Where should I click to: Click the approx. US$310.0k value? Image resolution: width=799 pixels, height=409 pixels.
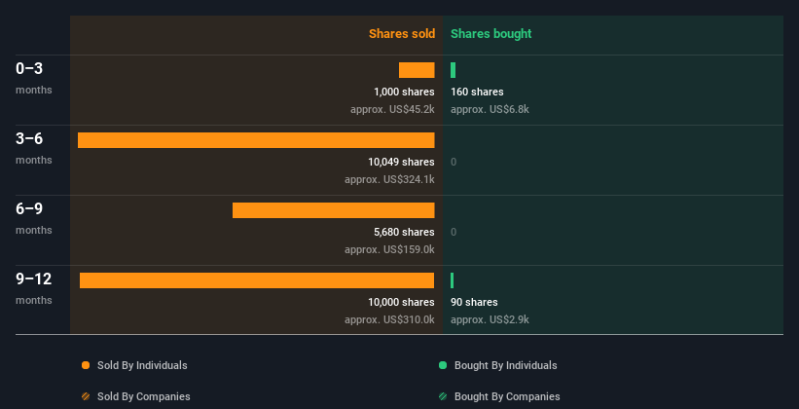tap(390, 319)
